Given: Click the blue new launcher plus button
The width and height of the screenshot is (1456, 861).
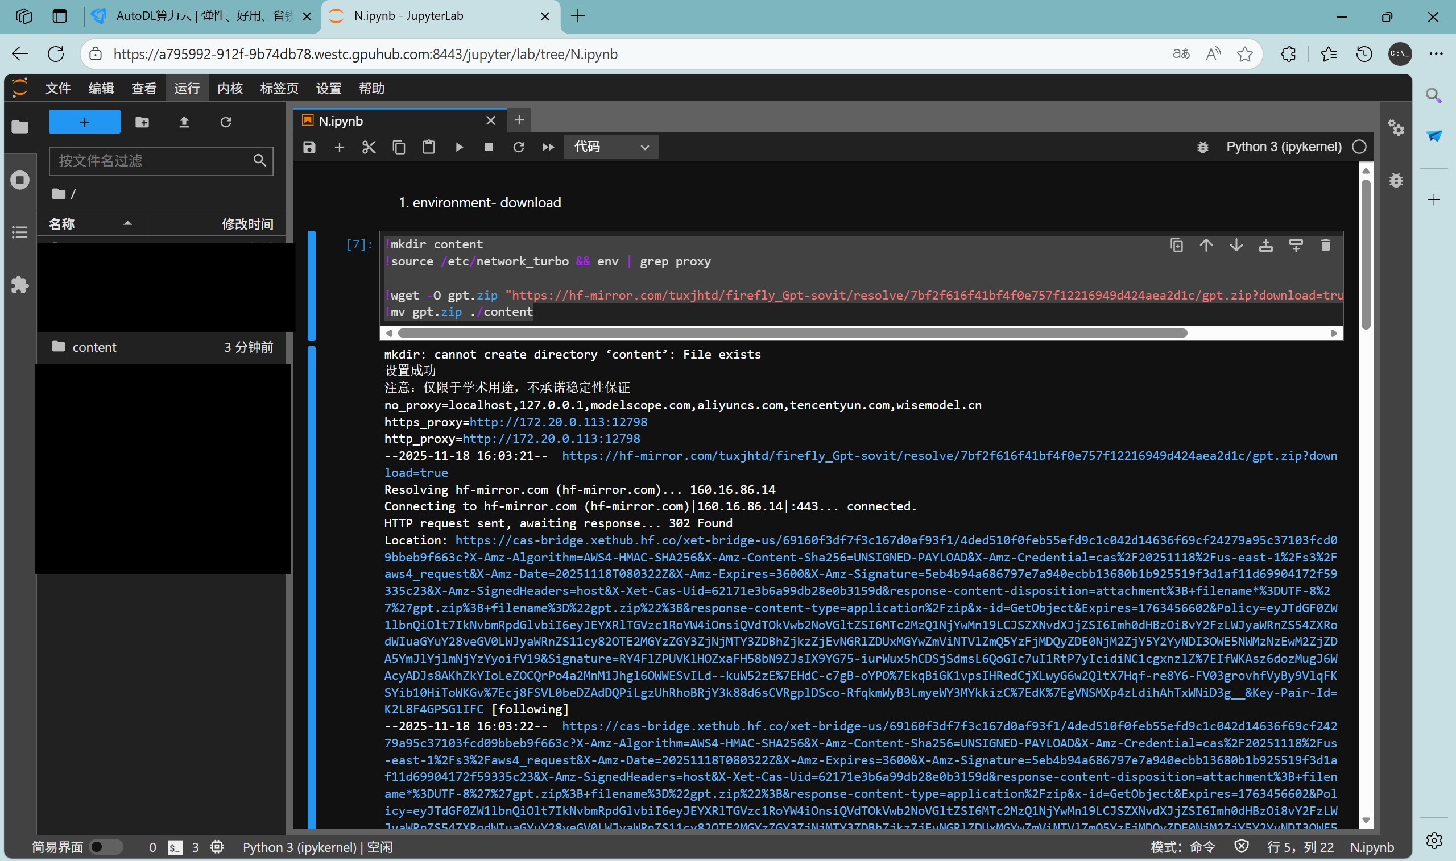Looking at the screenshot, I should tap(85, 122).
